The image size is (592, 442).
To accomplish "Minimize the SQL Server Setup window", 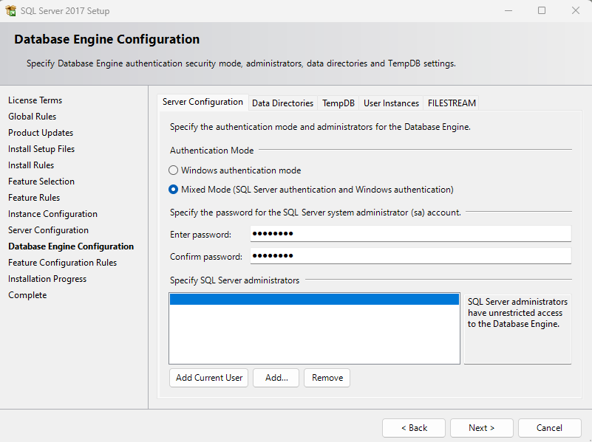I will click(x=508, y=10).
